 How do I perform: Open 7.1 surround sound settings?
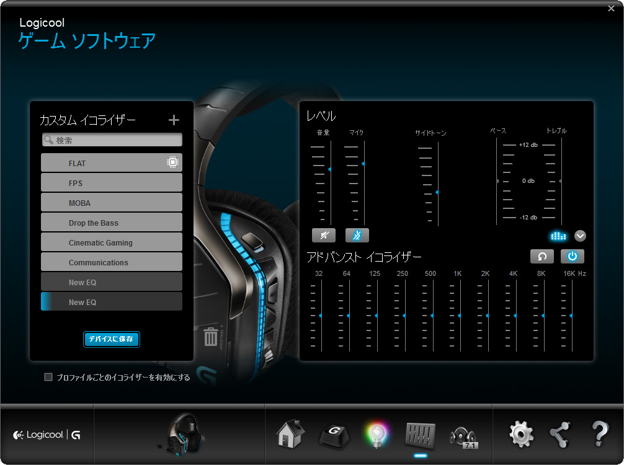point(463,437)
